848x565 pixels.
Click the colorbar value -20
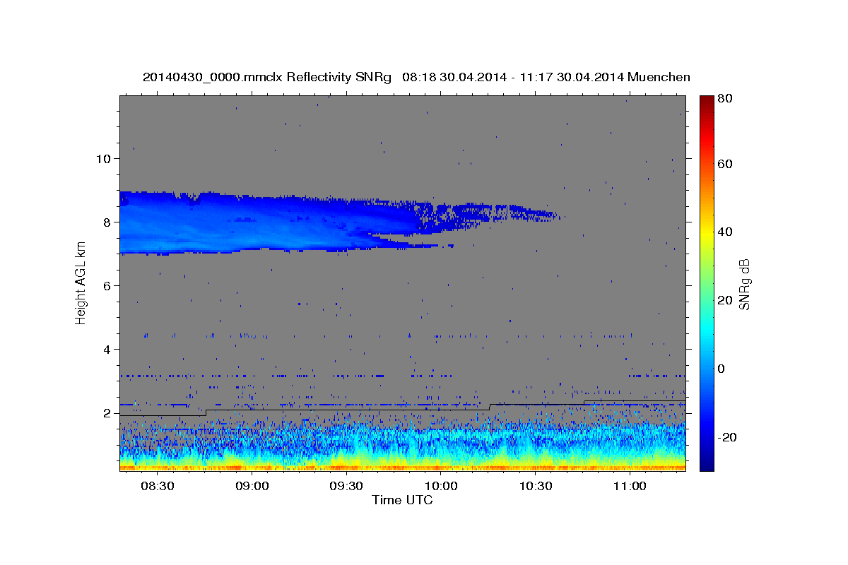(x=727, y=437)
